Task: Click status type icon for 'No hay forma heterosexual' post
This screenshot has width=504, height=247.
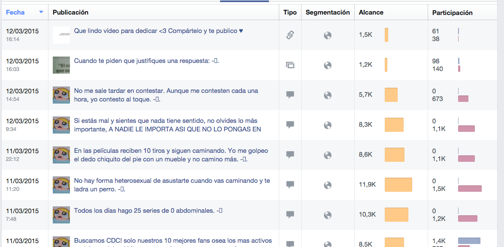Action: coord(290,185)
